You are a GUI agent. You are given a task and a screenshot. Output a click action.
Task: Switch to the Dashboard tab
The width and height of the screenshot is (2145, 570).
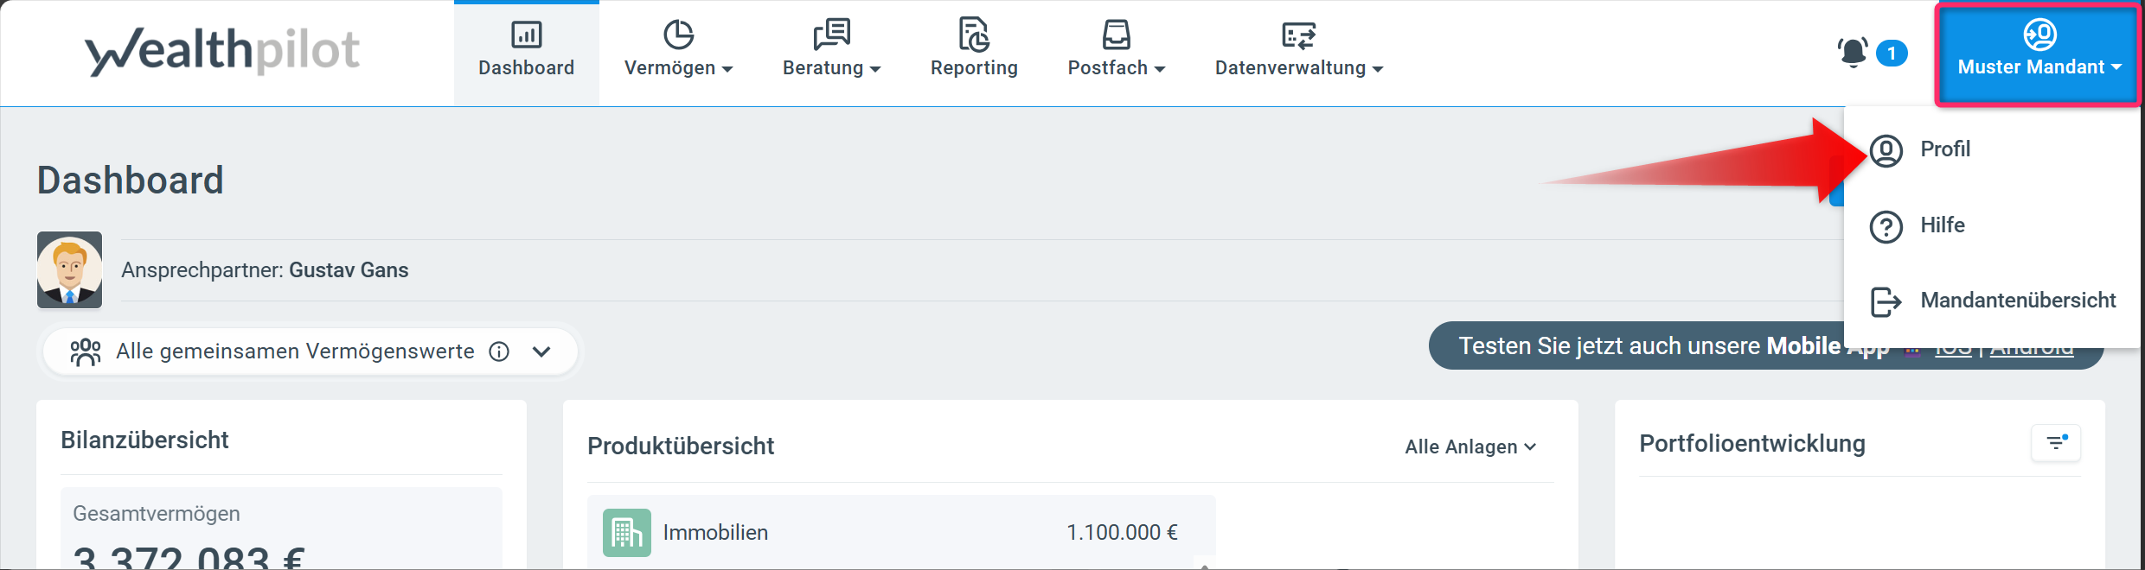[526, 52]
